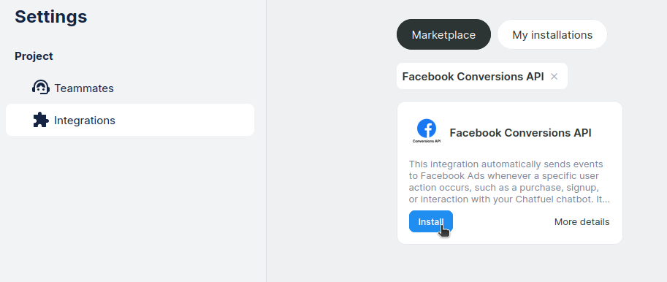This screenshot has height=282, width=667.
Task: Click the Teammates headset icon
Action: [40, 88]
